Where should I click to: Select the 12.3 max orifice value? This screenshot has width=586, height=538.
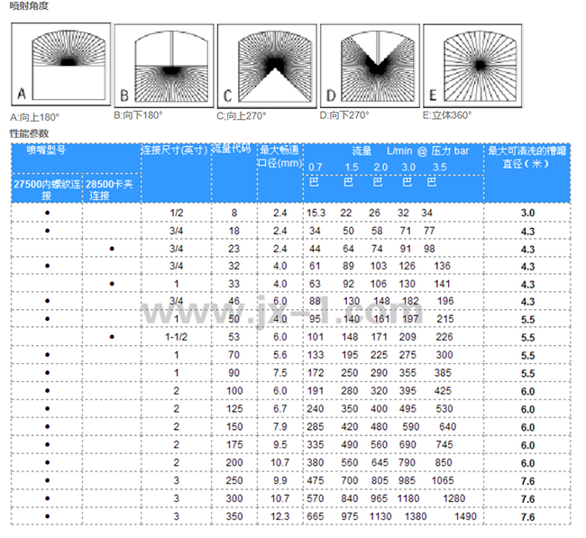click(279, 516)
